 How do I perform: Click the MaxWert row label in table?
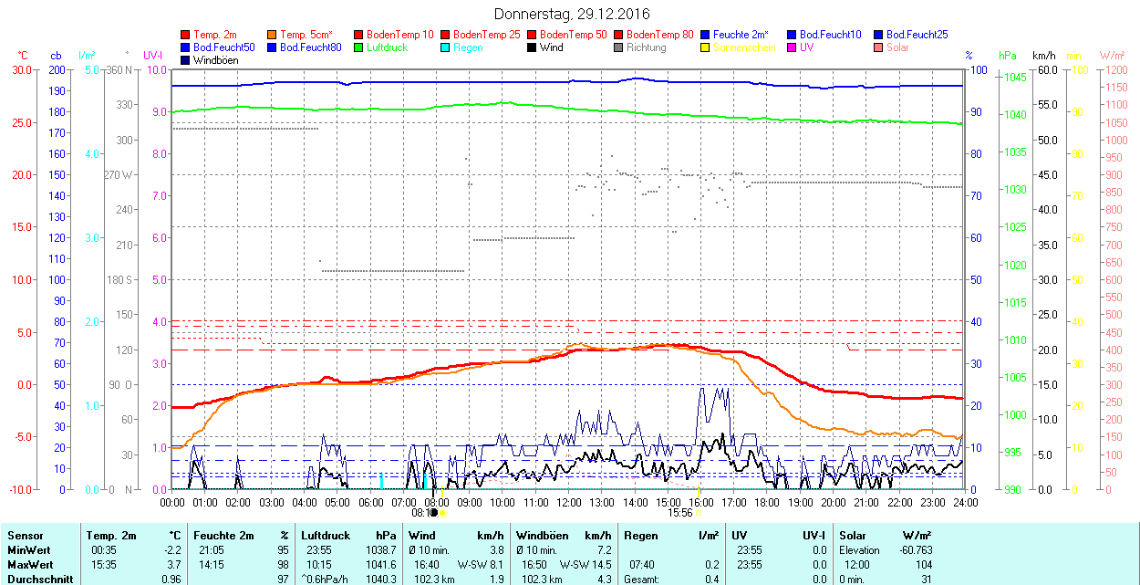point(29,564)
